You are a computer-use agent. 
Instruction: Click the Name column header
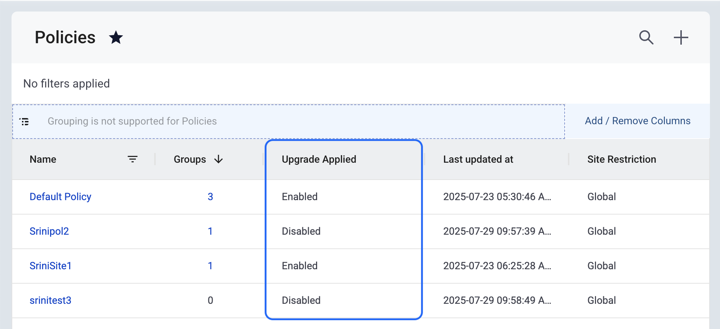click(x=43, y=159)
